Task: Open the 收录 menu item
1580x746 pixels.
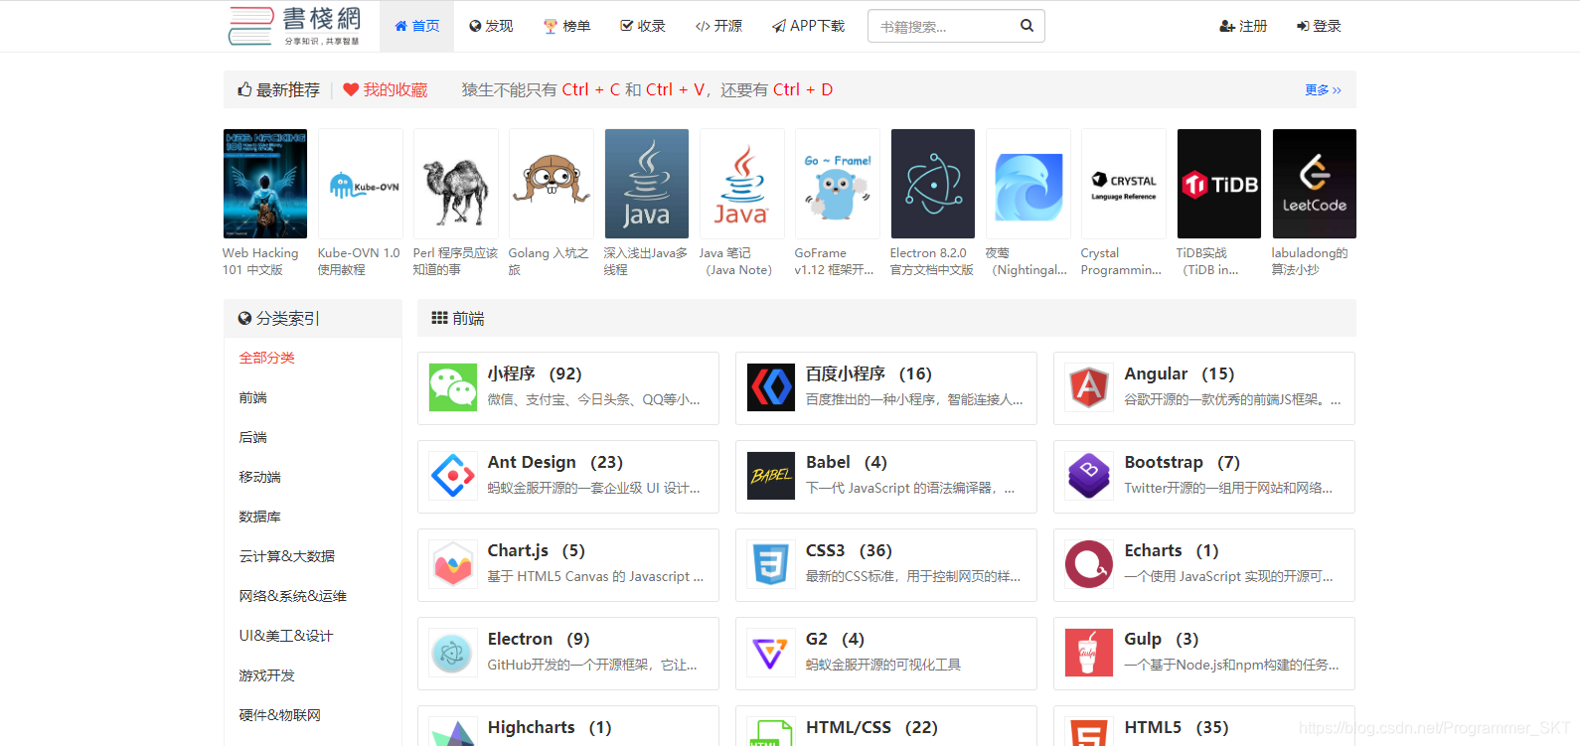Action: tap(643, 26)
